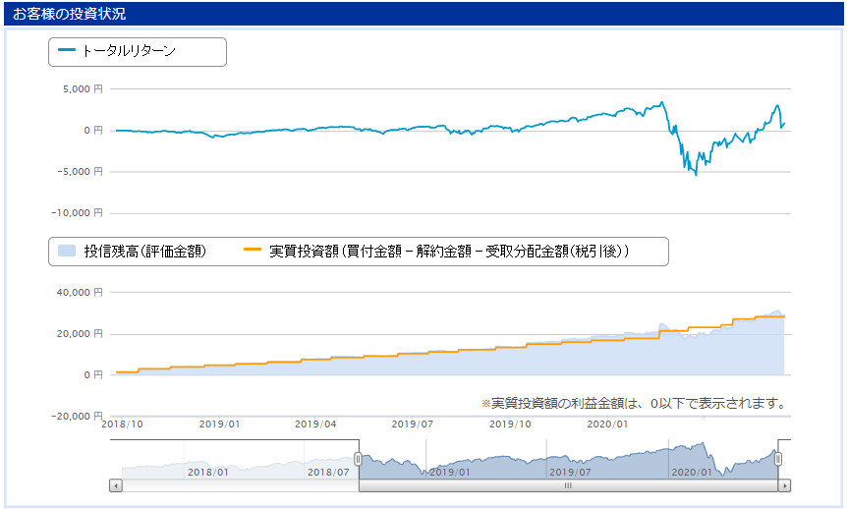Click the total return line's lowest dip point
847x509 pixels.
pos(696,175)
